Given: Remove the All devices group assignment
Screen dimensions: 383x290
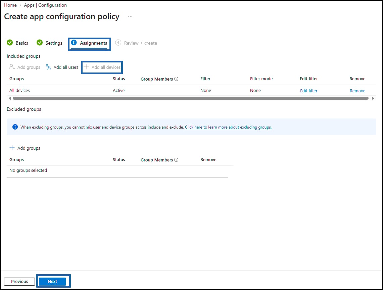Looking at the screenshot, I should (357, 91).
